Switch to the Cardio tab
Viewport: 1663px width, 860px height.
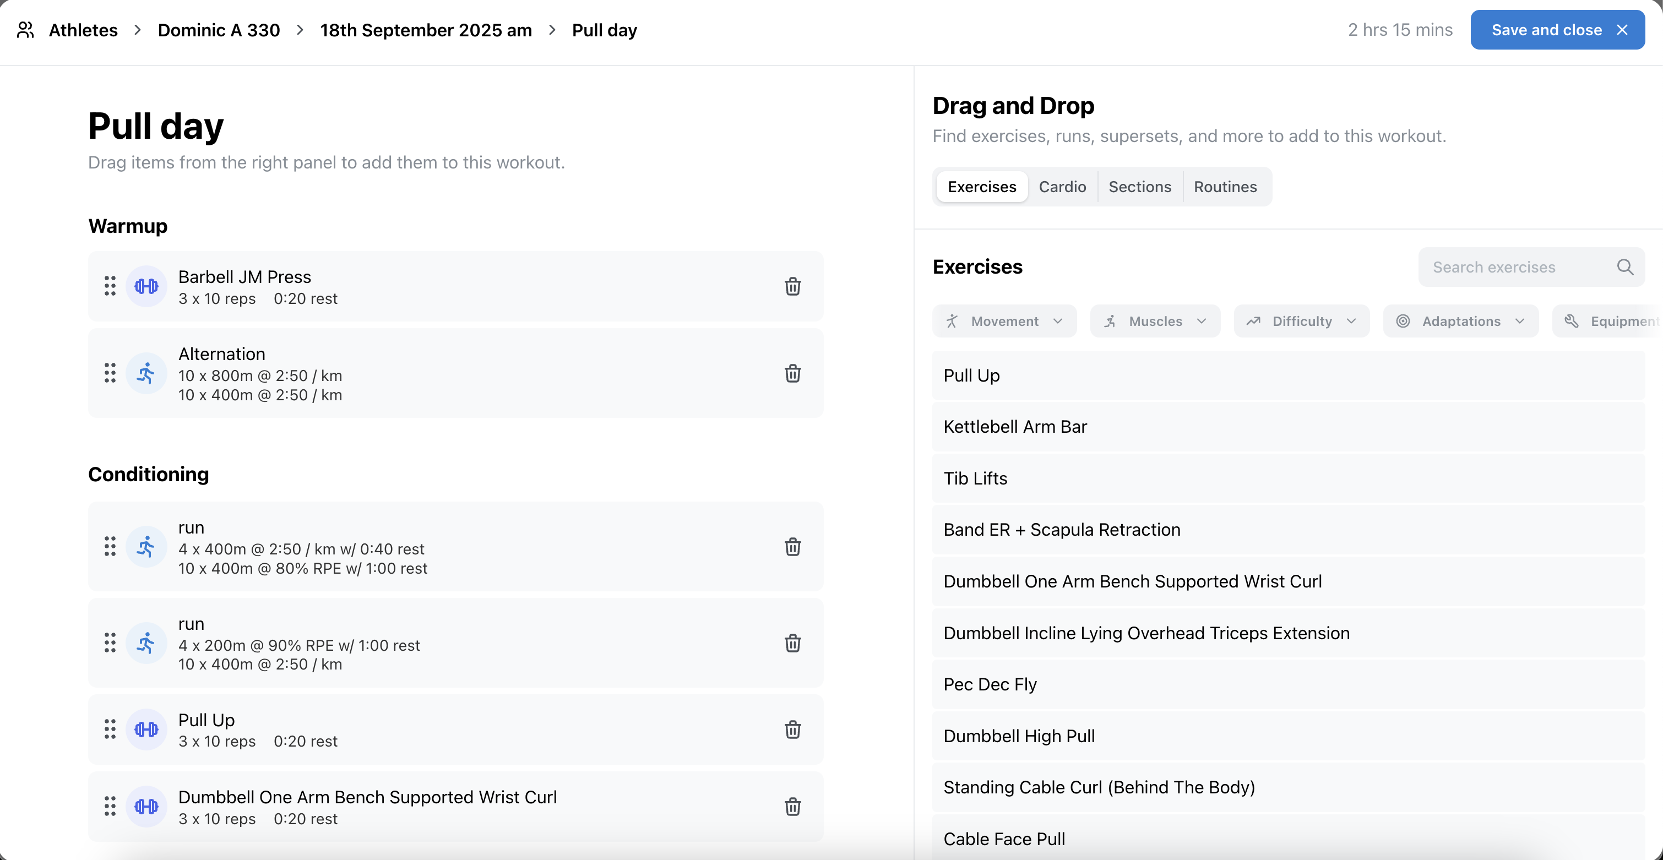[1062, 187]
